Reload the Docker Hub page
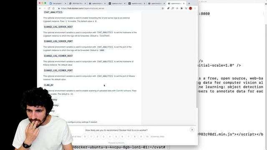Image resolution: width=267 pixels, height=150 pixels. [49, 8]
